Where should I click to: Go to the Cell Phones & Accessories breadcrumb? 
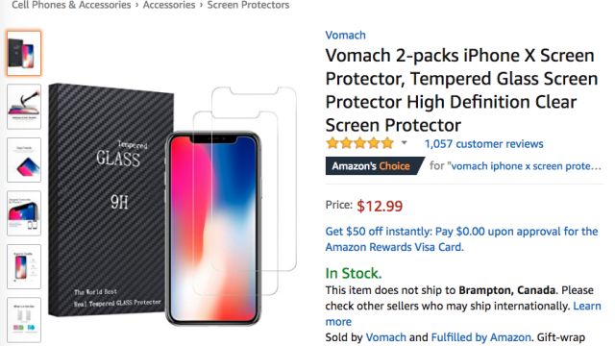tap(71, 5)
